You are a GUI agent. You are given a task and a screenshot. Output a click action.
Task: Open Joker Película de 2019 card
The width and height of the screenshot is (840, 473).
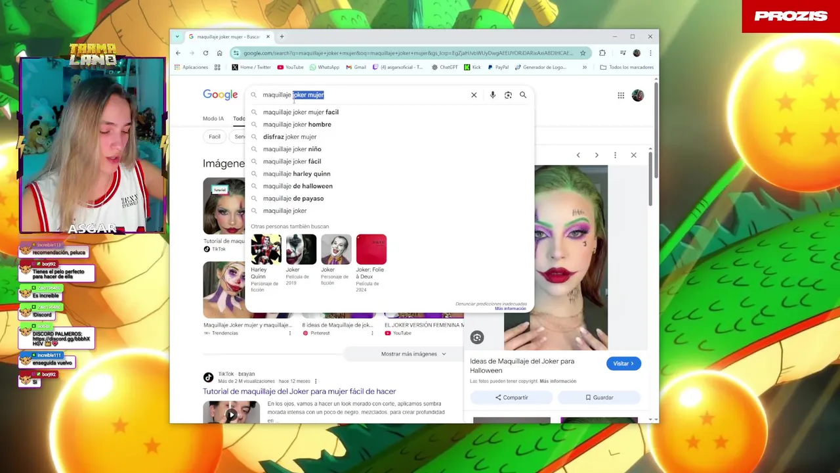(301, 259)
